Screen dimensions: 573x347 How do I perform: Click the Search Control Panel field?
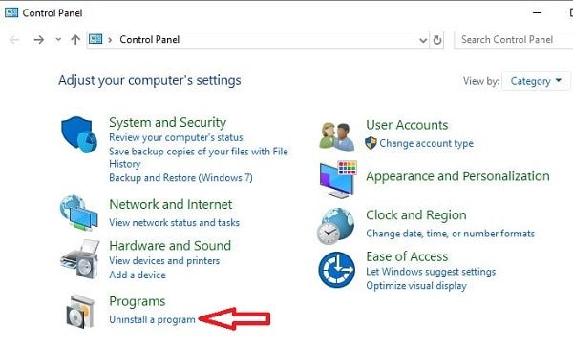click(513, 40)
